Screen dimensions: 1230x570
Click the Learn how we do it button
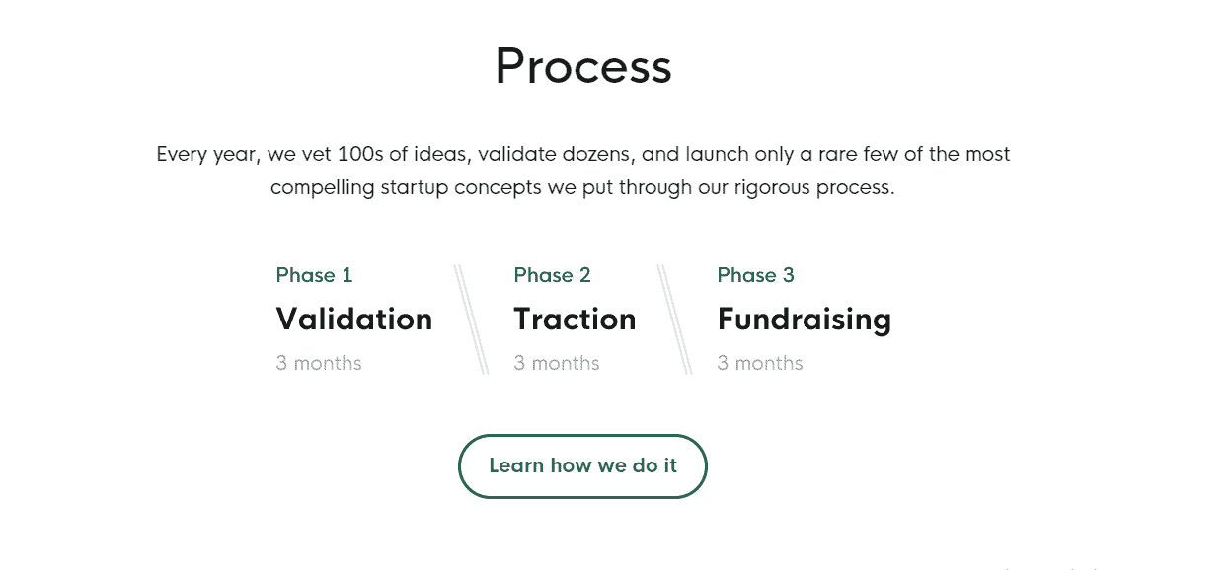coord(581,465)
